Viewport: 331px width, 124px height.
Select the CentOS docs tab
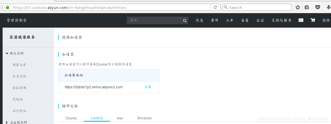(97, 118)
